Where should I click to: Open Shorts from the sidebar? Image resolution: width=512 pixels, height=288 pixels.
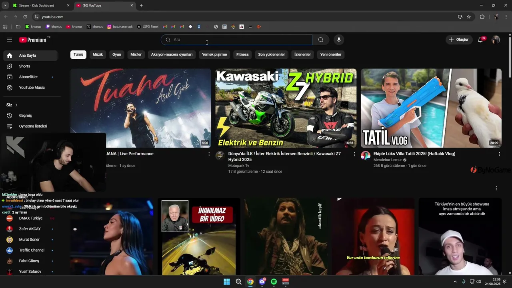[x=30, y=66]
